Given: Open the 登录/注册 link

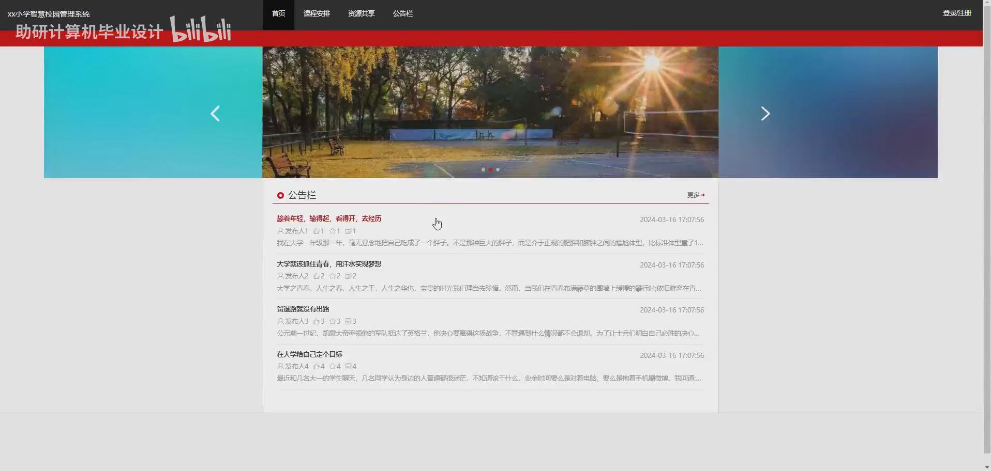Looking at the screenshot, I should (x=957, y=13).
